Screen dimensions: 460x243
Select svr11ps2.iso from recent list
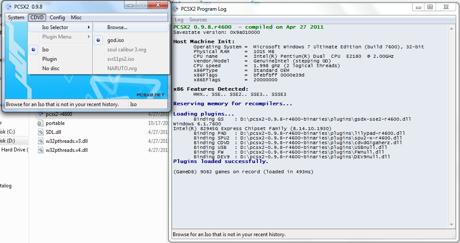coord(131,59)
